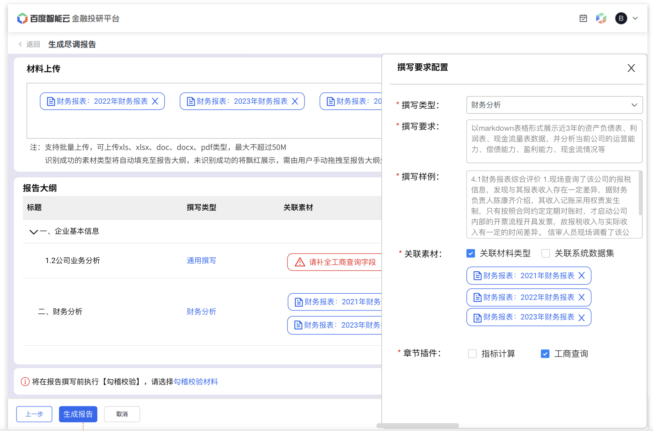Screen dimensions: 653x433
Task: Click 撰写类型 column header
Action: click(201, 208)
